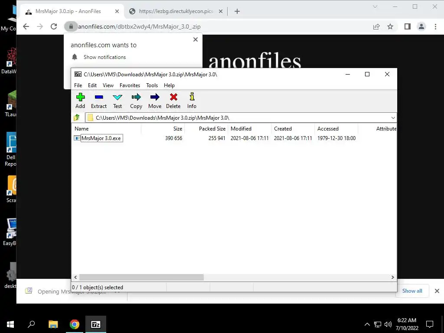Share this page icon in Chrome
The image size is (444, 333).
[x=376, y=26]
